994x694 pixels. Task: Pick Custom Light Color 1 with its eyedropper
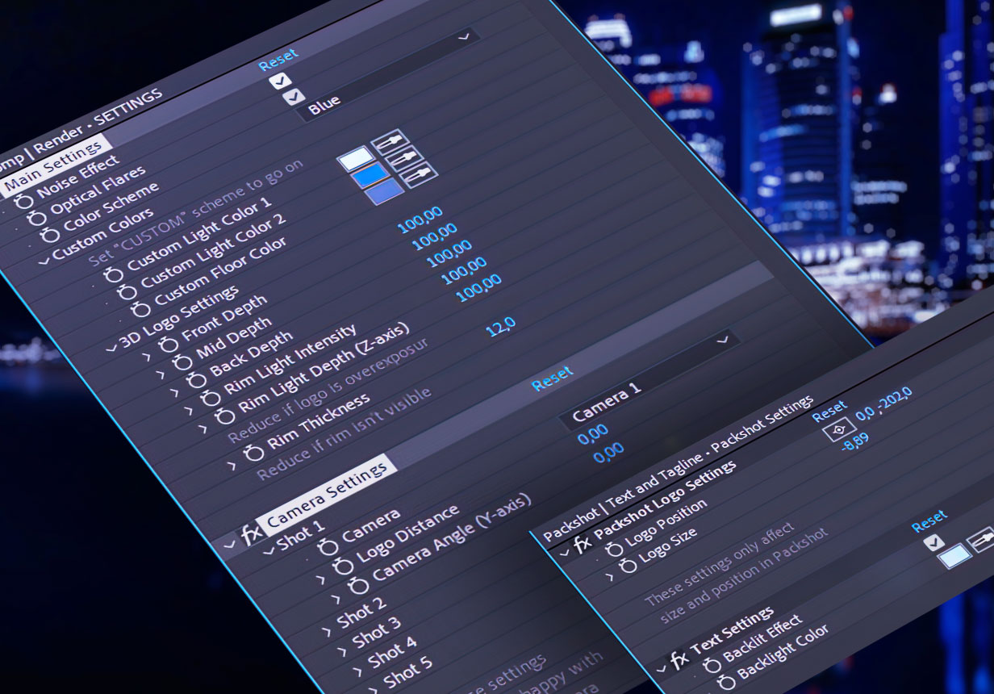[389, 141]
